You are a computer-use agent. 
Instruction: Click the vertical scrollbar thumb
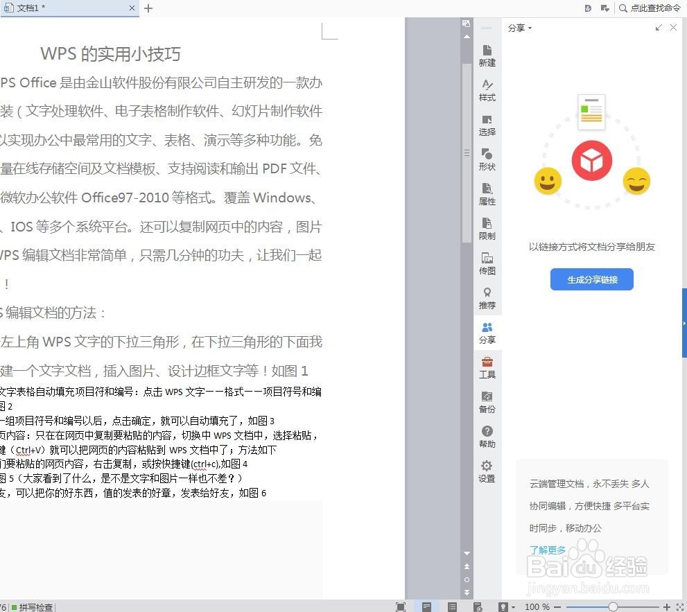[x=467, y=152]
